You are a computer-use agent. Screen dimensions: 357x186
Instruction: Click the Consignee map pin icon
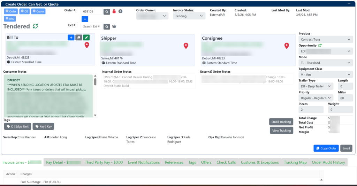pos(287,46)
